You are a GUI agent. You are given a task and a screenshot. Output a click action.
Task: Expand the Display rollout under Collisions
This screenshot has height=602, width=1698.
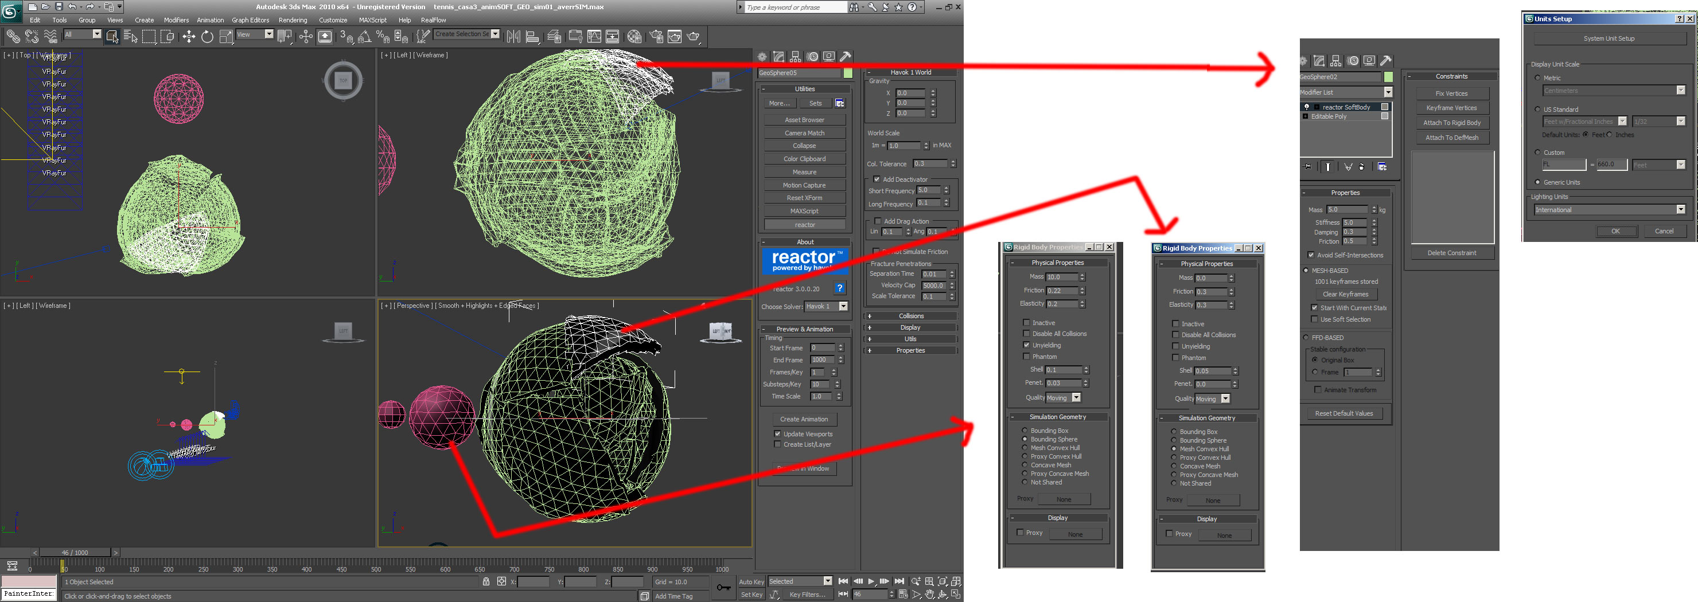click(x=911, y=327)
